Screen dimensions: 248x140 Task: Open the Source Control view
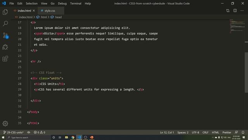[x=5, y=35]
